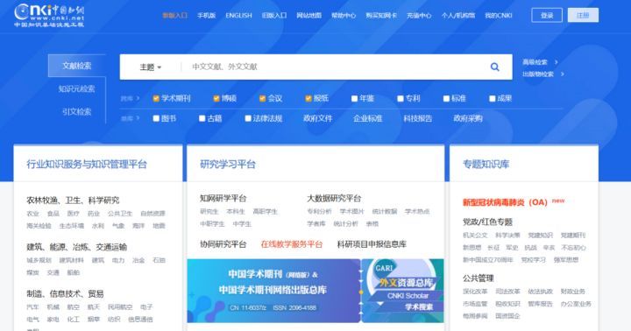The height and width of the screenshot is (331, 631).
Task: Open the 政府文件 database link
Action: click(x=317, y=118)
